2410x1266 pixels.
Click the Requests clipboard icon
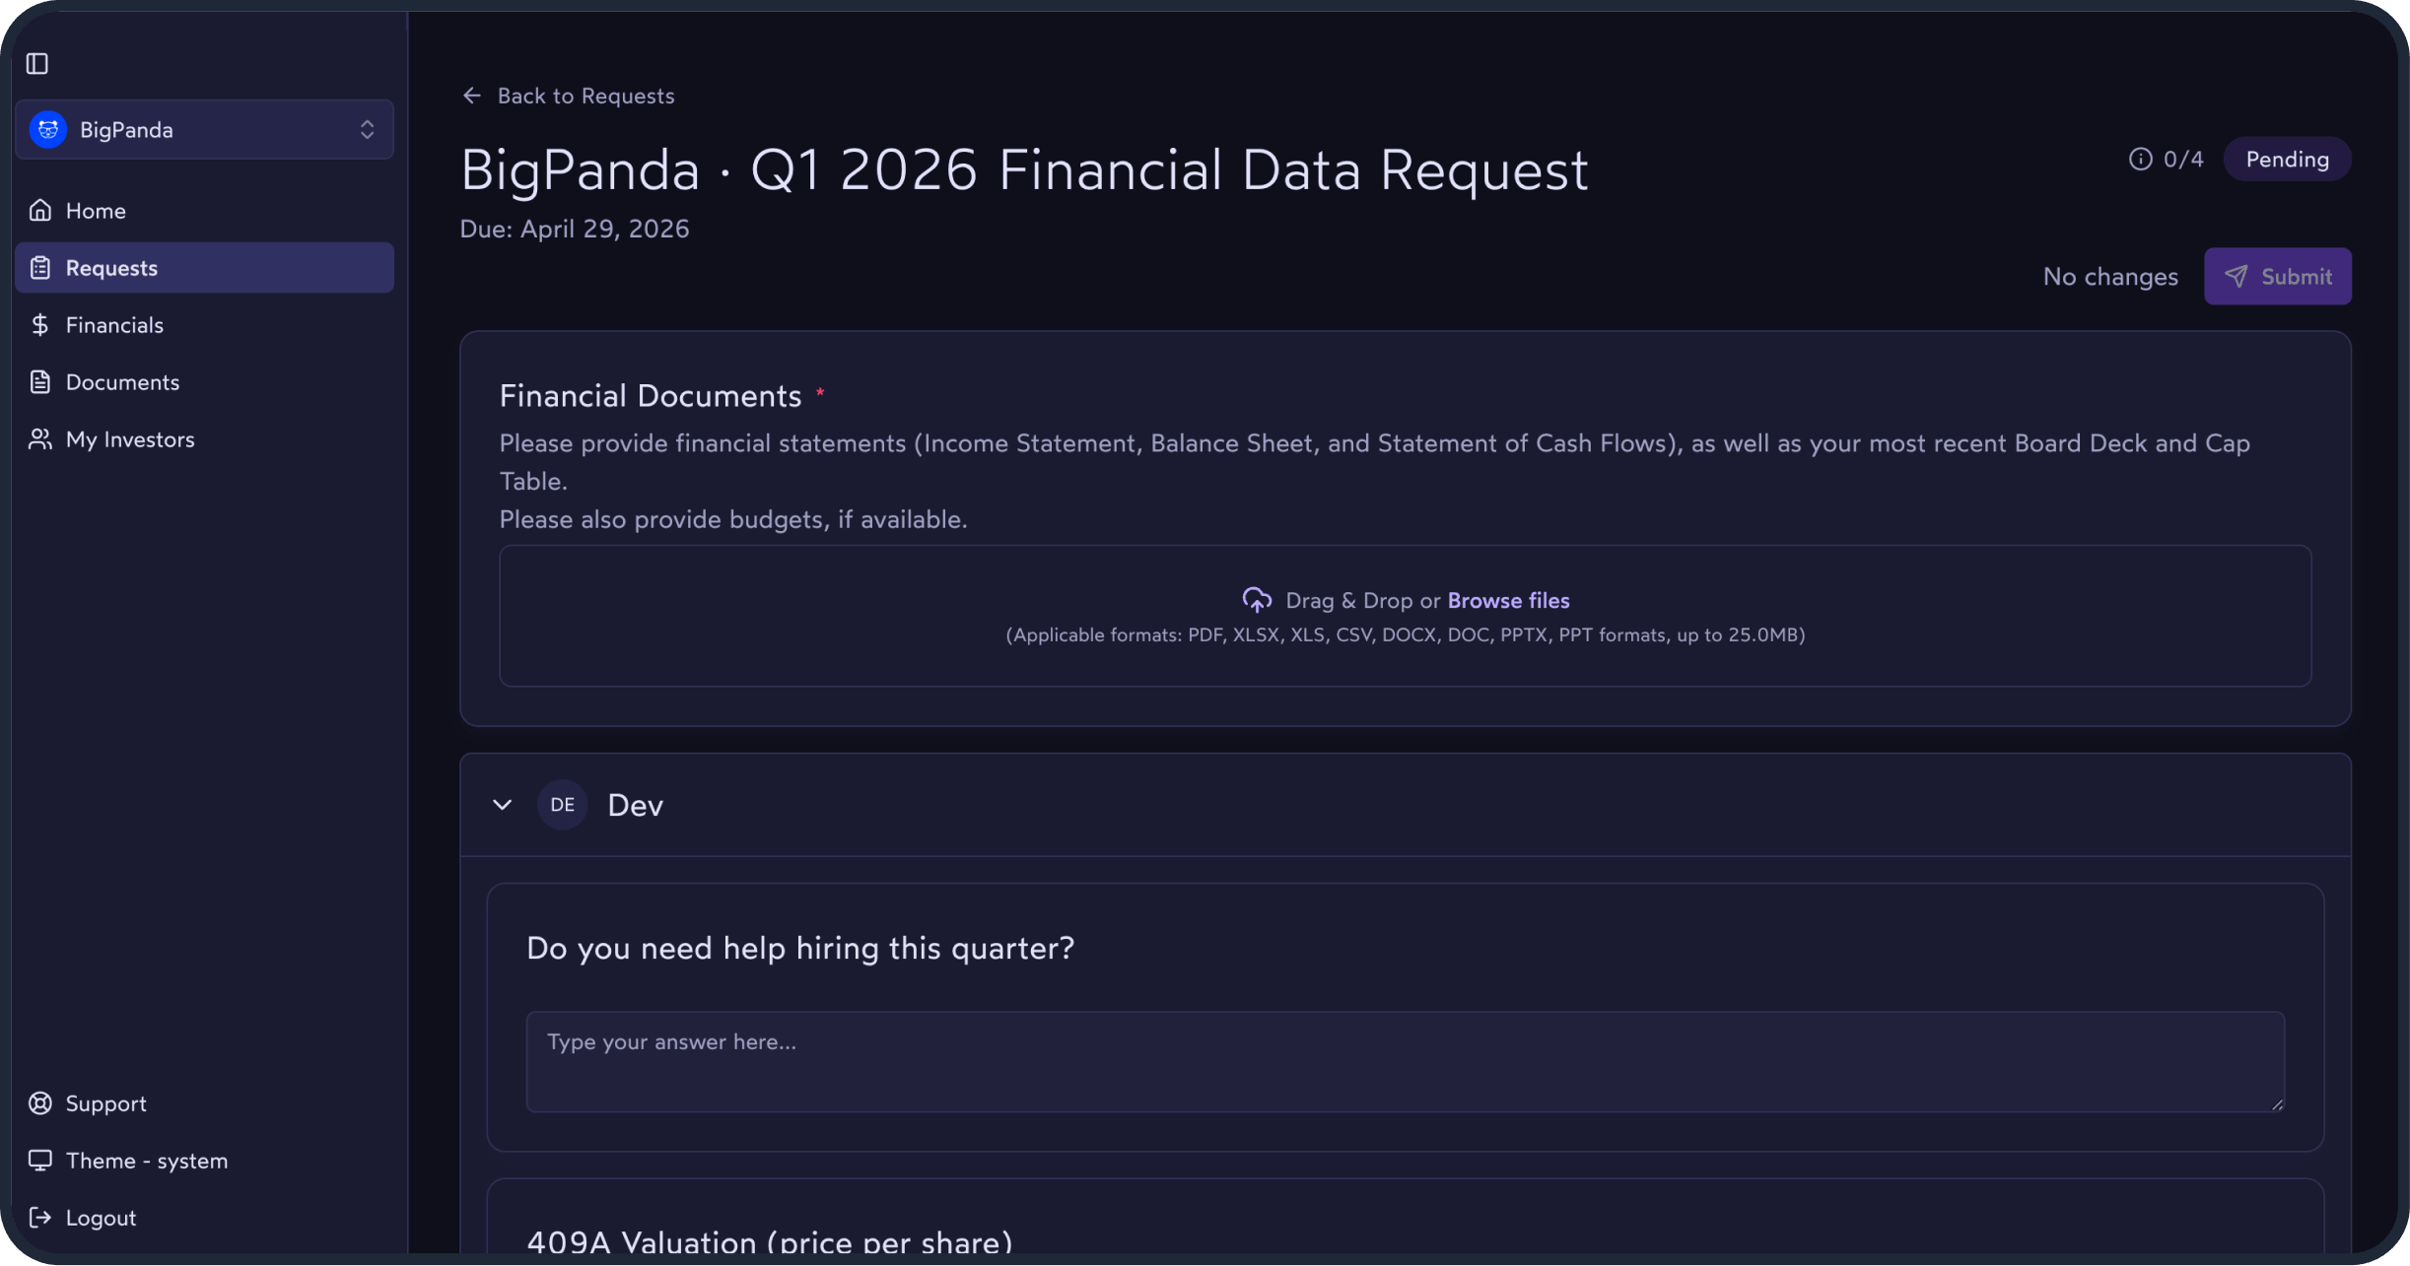click(x=40, y=268)
